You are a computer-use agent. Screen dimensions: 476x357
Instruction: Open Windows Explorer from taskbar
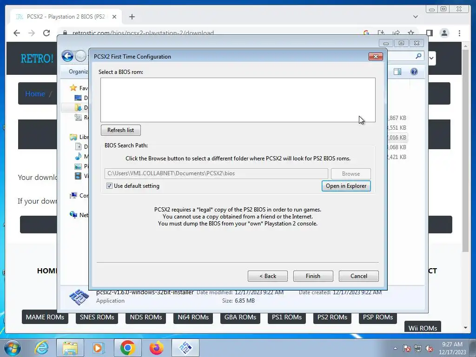click(70, 348)
